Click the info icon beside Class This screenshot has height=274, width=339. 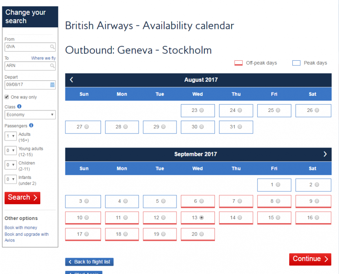(19, 106)
